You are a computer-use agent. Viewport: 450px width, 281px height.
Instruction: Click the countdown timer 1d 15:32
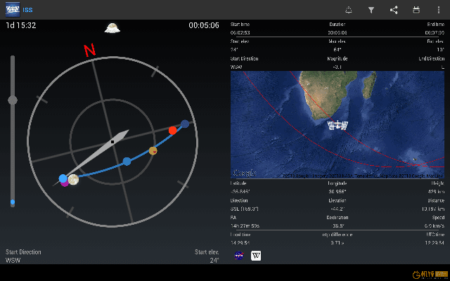coord(21,25)
